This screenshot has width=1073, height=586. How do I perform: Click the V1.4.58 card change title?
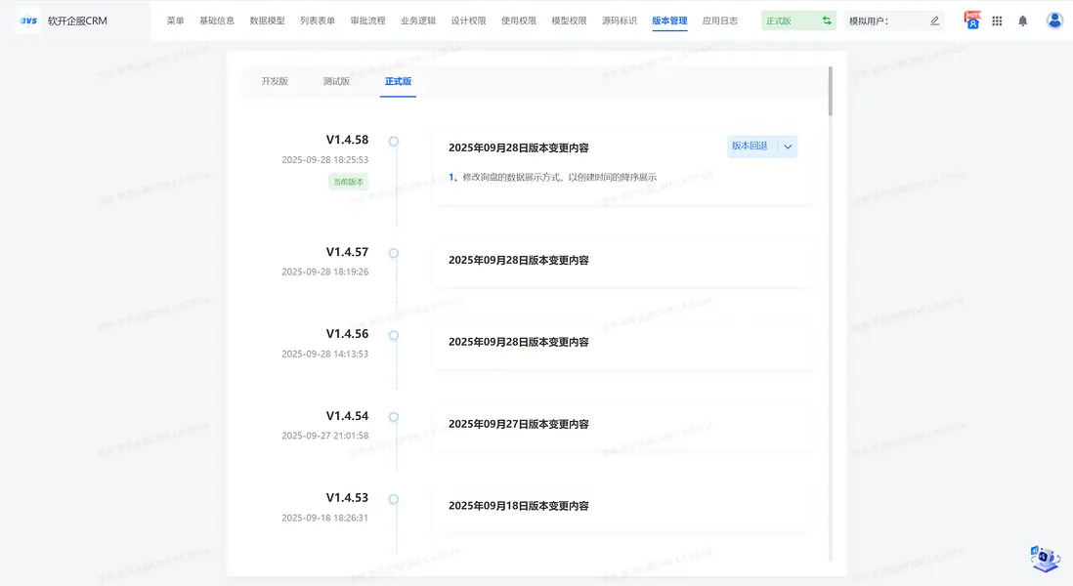[519, 147]
